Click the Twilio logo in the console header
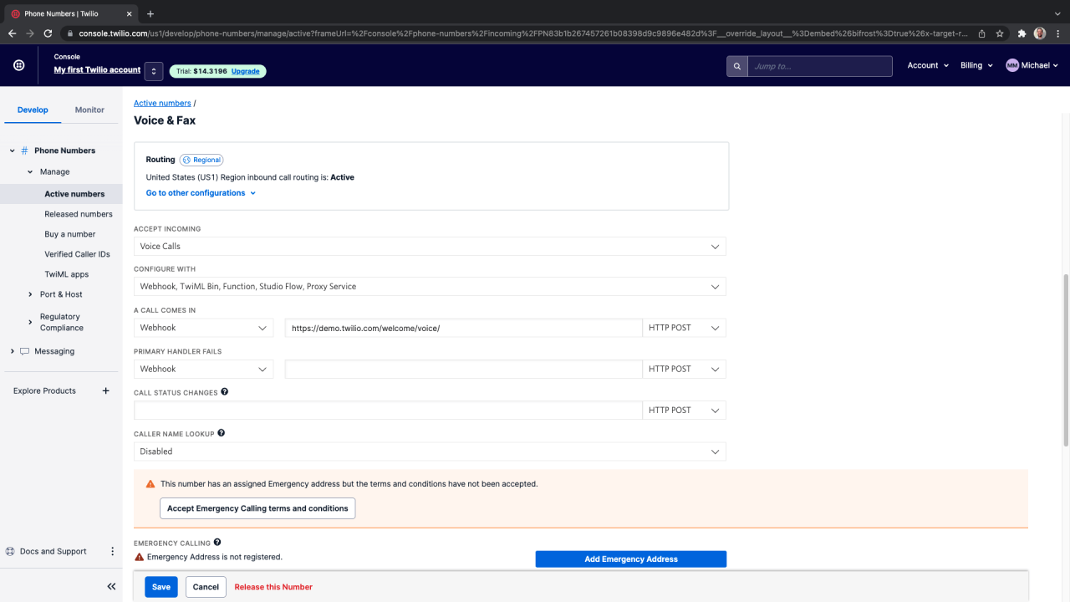Screen dimensions: 1070x602 click(18, 65)
